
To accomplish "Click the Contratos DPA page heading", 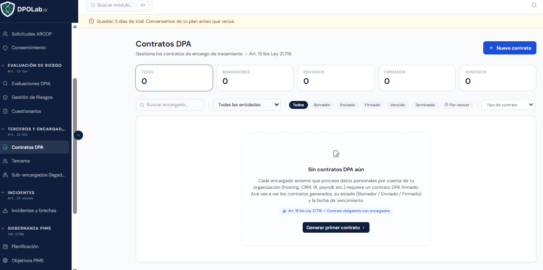I will click(163, 44).
